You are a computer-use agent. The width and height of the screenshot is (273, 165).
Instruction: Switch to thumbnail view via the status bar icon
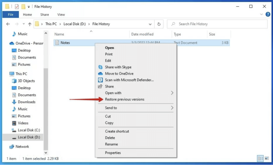(x=267, y=158)
